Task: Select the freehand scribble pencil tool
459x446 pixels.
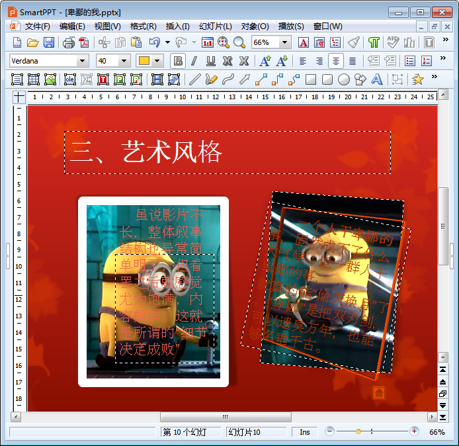Action: click(x=212, y=79)
